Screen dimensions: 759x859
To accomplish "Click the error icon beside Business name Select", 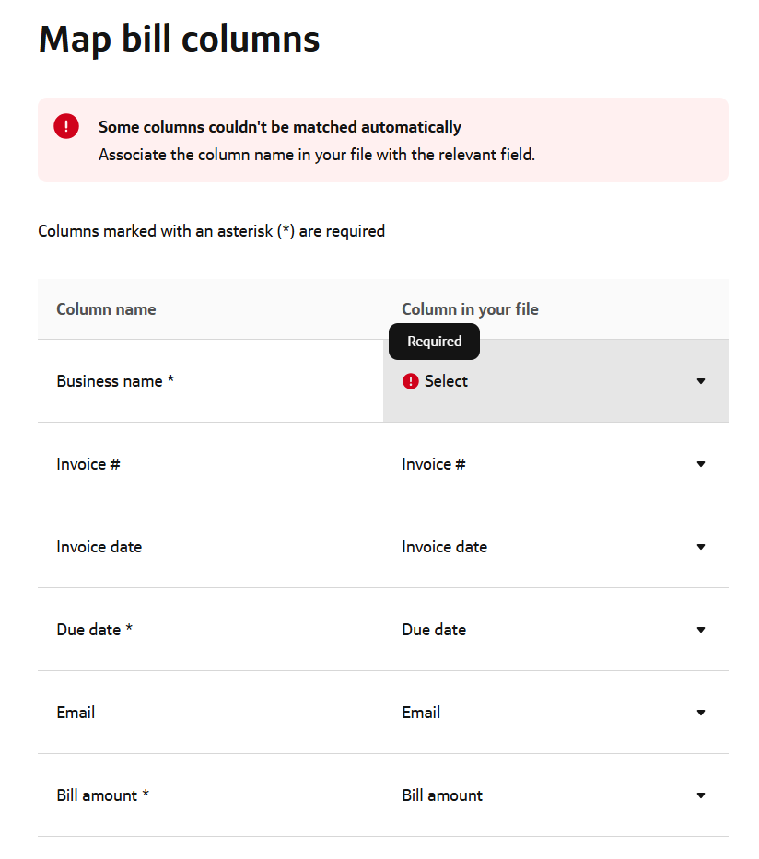I will point(411,381).
